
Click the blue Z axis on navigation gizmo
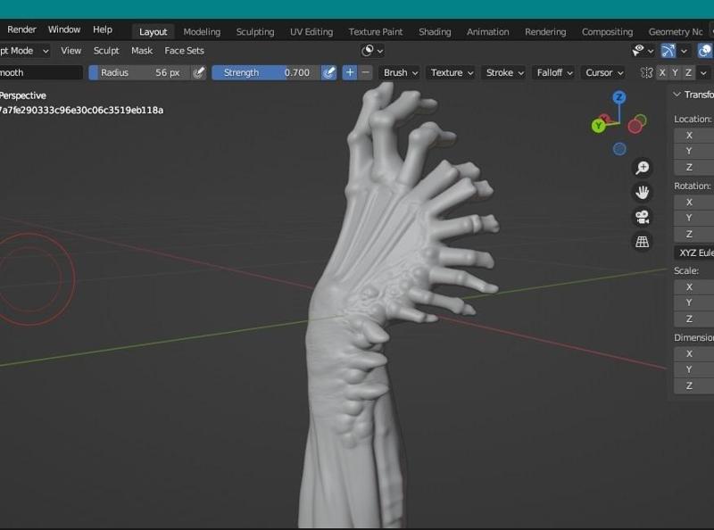[619, 97]
